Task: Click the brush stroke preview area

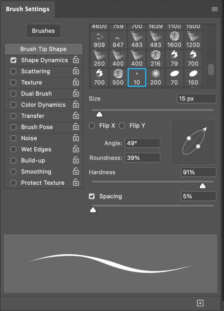Action: pos(110,263)
